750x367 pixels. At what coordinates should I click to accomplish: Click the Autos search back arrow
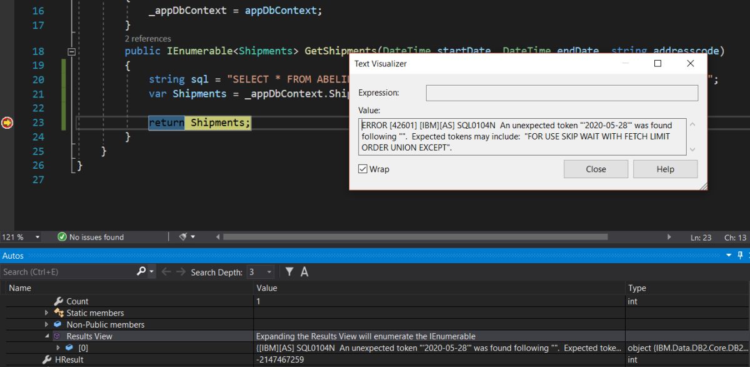coord(166,271)
